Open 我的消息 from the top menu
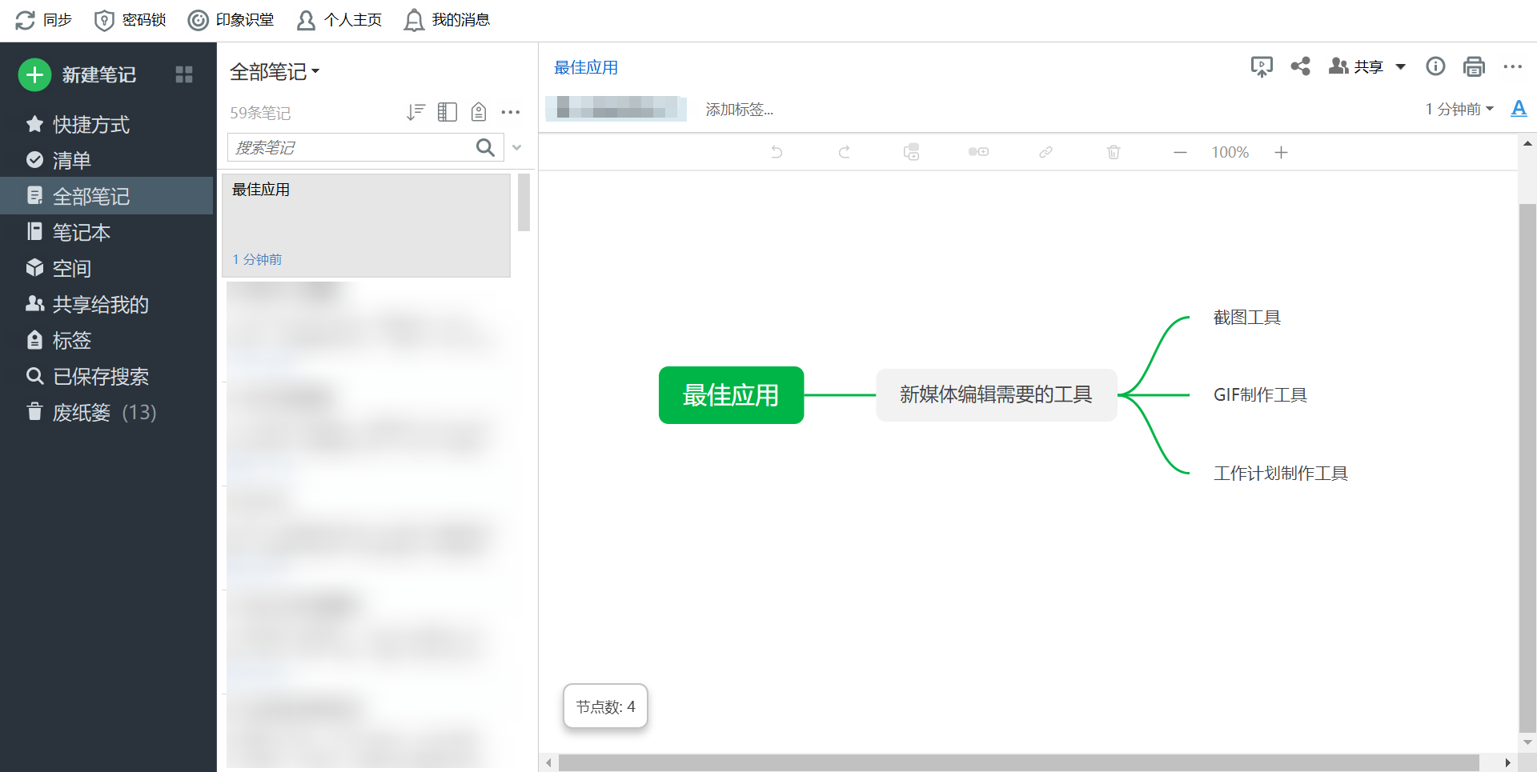The image size is (1537, 772). click(447, 19)
